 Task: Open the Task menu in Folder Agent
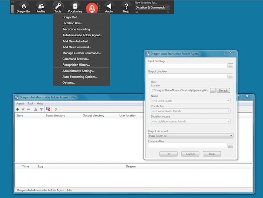pos(30,104)
